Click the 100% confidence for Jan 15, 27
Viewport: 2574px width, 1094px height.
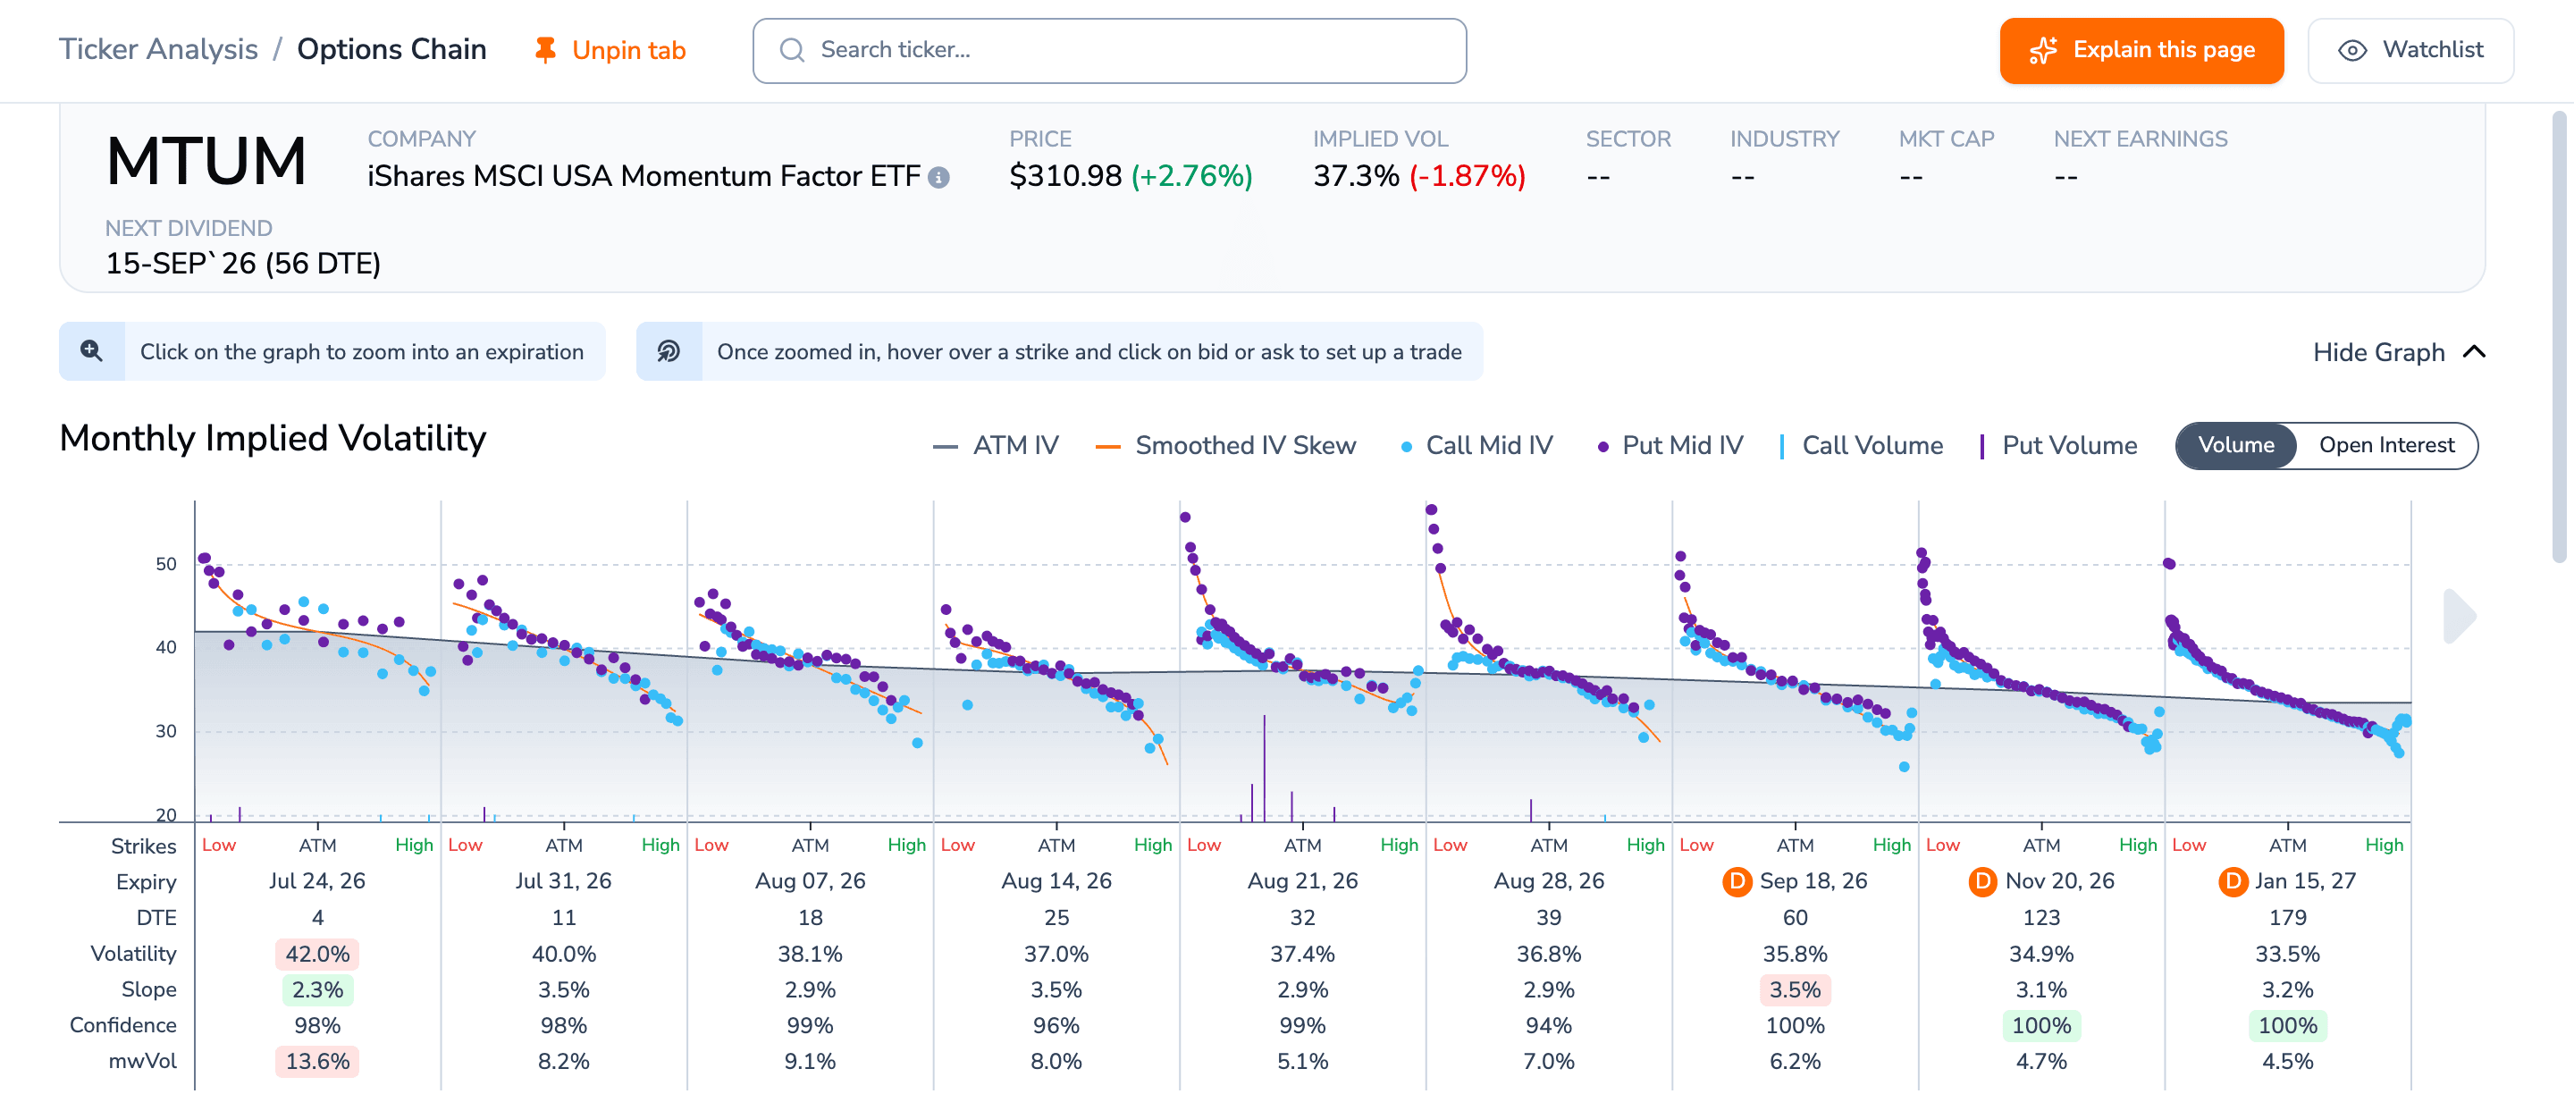click(2287, 1026)
